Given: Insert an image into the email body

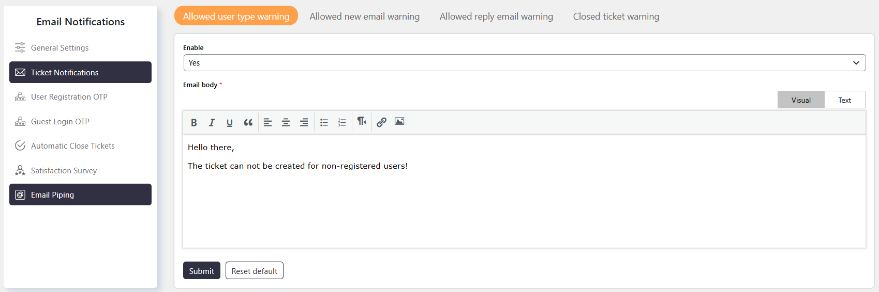Looking at the screenshot, I should pyautogui.click(x=399, y=121).
